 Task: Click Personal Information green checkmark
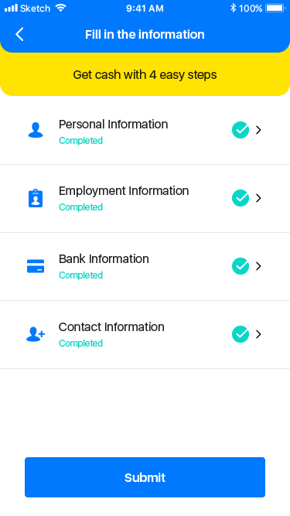coord(241,130)
